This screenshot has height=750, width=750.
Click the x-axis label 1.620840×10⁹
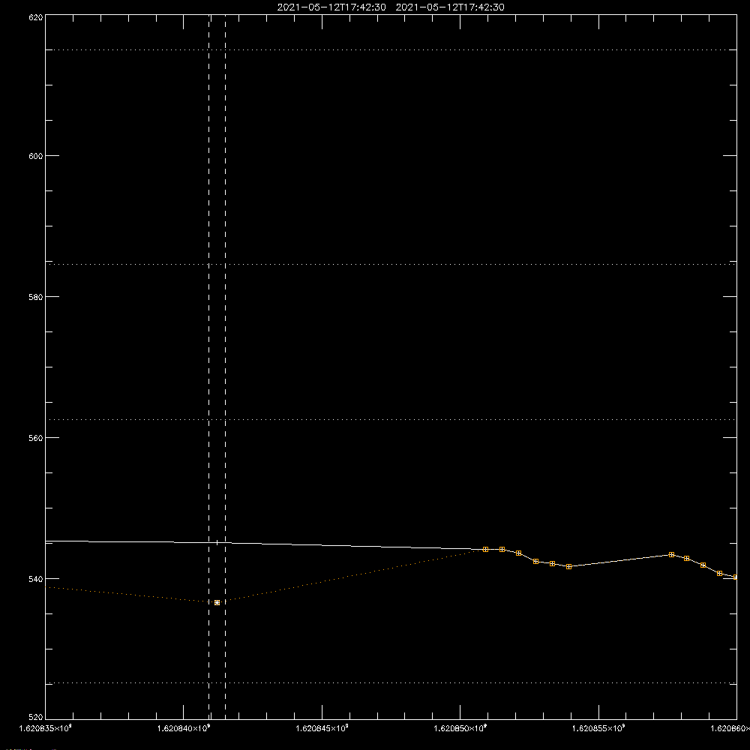(x=184, y=728)
